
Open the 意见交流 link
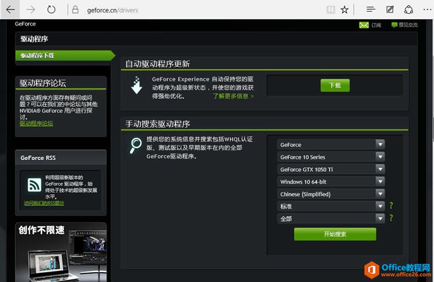[x=408, y=25]
